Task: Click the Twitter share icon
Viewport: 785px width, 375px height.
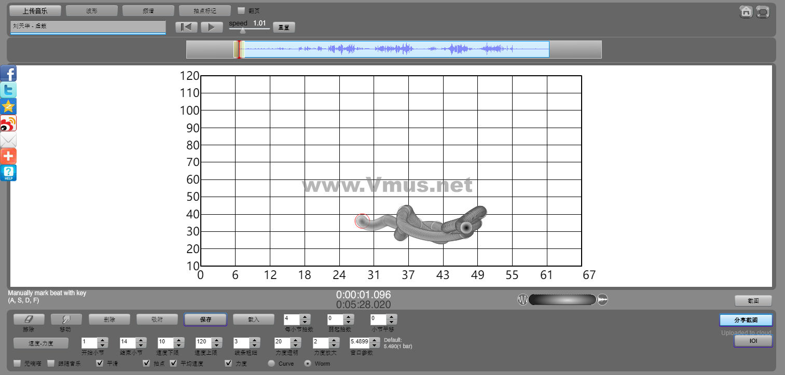Action: (8, 90)
